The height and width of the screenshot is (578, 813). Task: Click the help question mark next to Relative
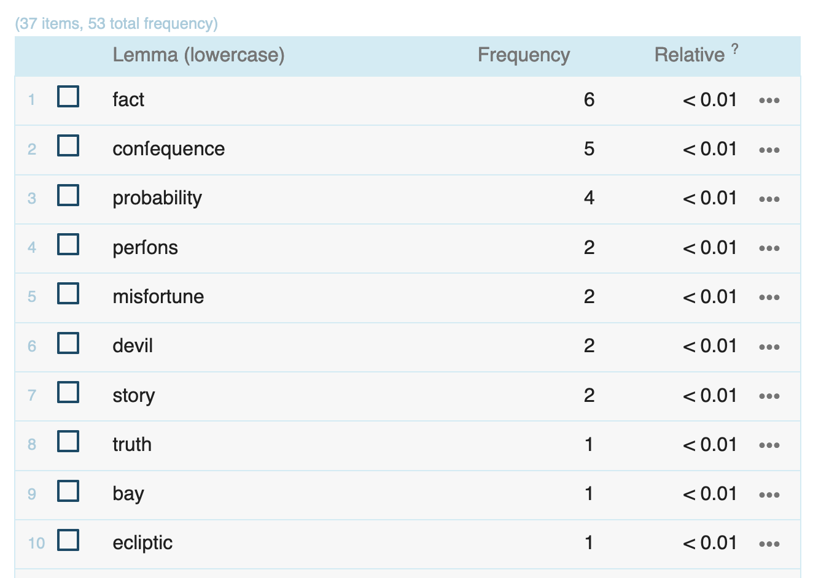click(x=734, y=49)
